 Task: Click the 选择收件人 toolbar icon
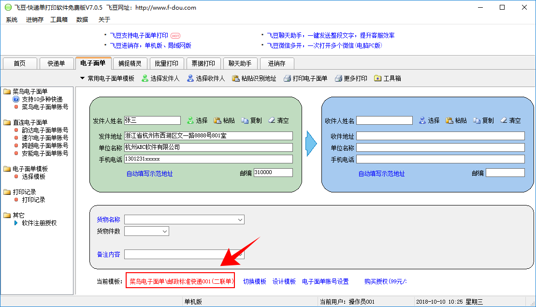190,78
